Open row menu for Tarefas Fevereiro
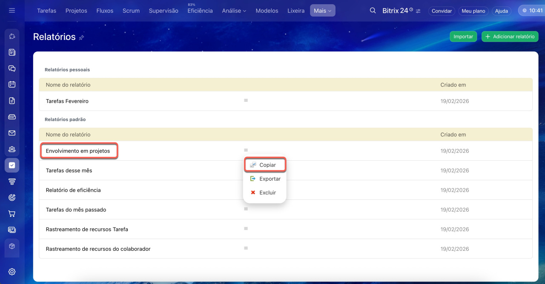Viewport: 545px width, 284px height. [x=246, y=100]
